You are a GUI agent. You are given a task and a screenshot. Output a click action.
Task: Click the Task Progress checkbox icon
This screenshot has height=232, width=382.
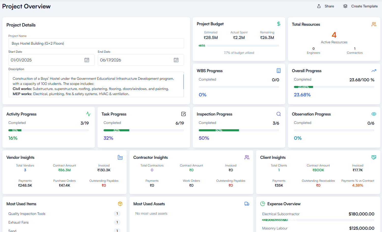tap(183, 114)
